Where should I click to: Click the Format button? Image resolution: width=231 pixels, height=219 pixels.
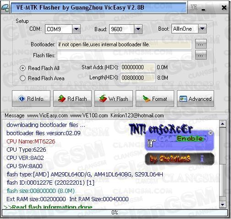point(155,99)
